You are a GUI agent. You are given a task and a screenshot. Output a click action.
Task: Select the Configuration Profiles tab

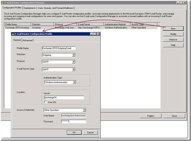pos(12,8)
